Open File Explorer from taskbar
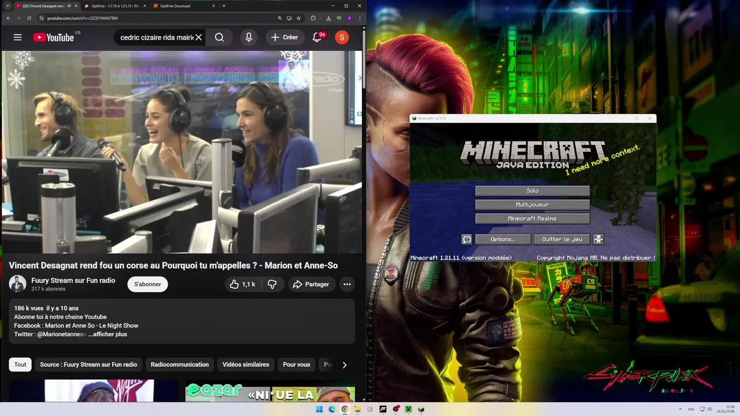740x416 pixels. [x=357, y=409]
